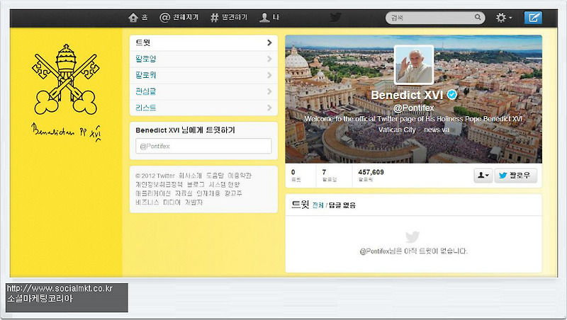This screenshot has width=567, height=320.
Task: Click the chevron on the 트윗 row
Action: [269, 42]
